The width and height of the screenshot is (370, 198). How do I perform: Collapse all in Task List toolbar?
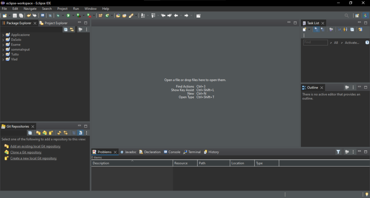[x=352, y=30]
